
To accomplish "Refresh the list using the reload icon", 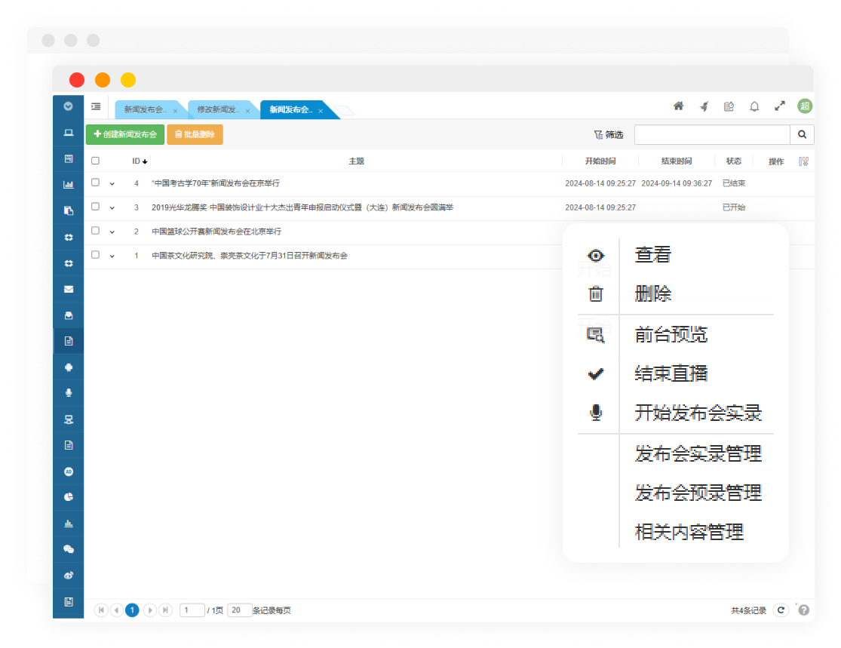I will (x=781, y=610).
